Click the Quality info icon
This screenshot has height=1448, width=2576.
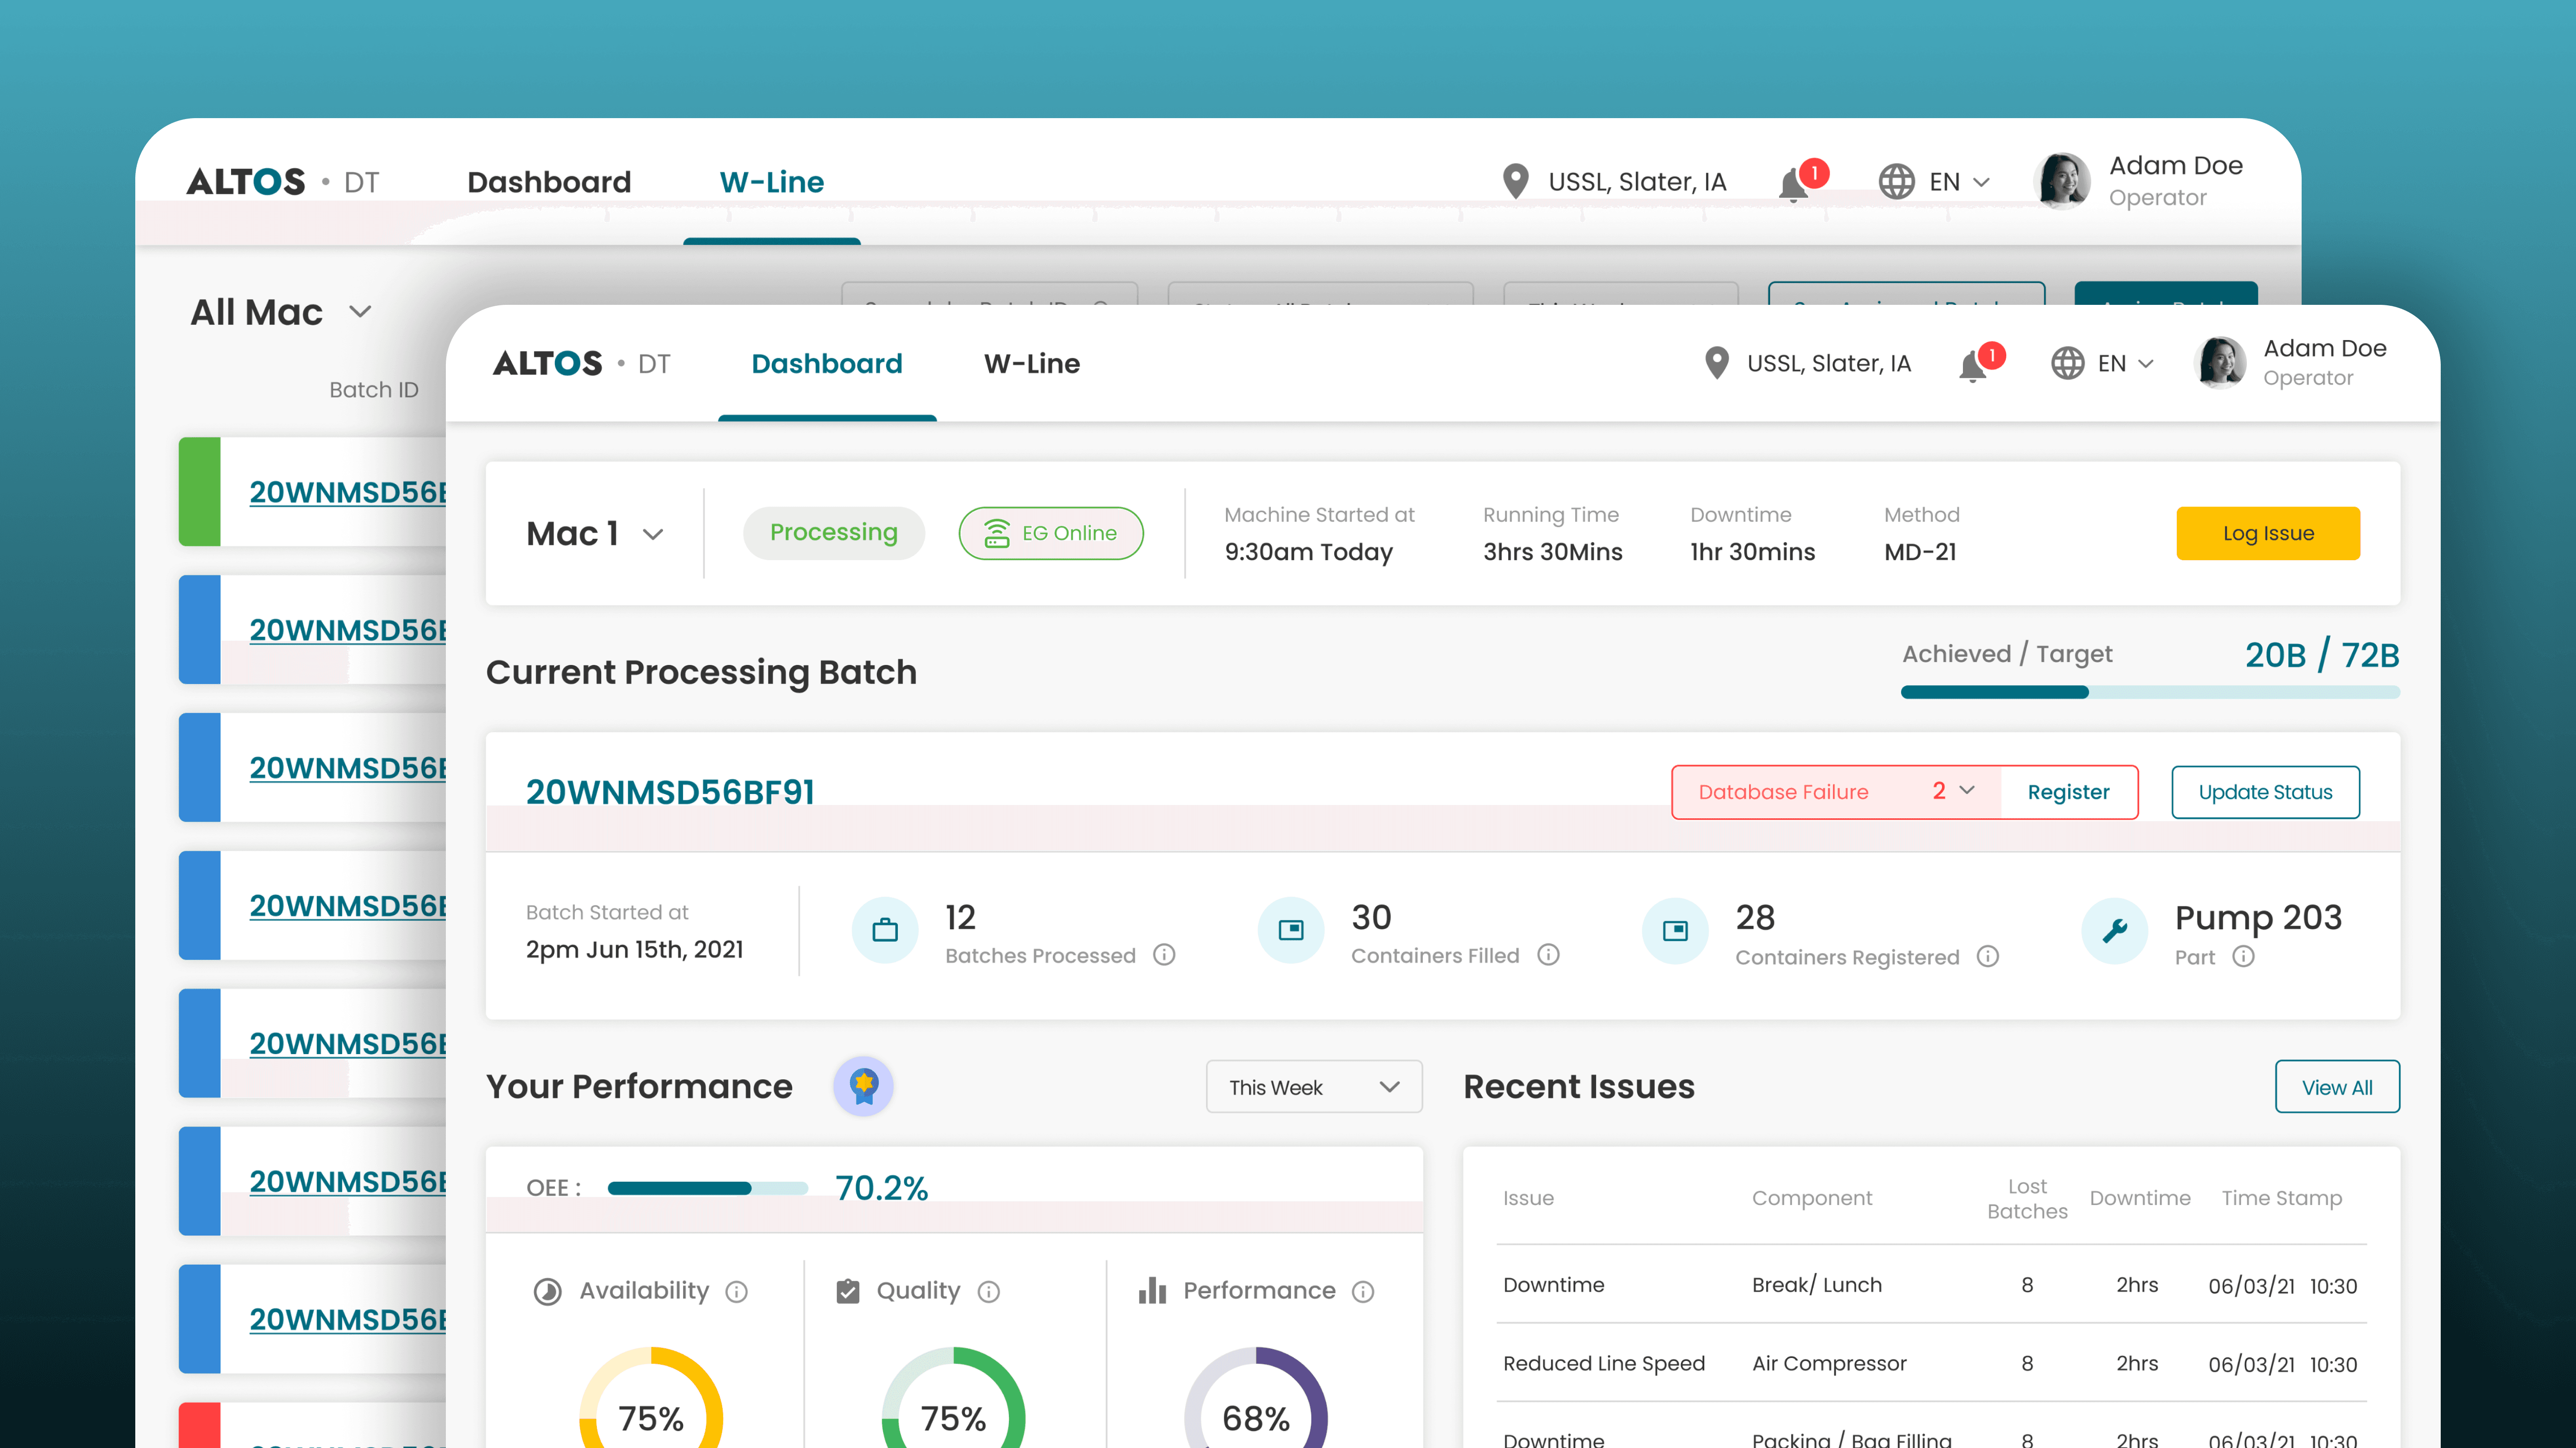989,1292
